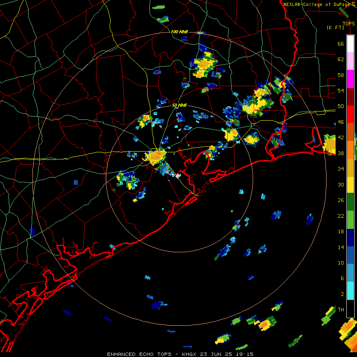Click the 18 value on legend scale

(x=341, y=232)
